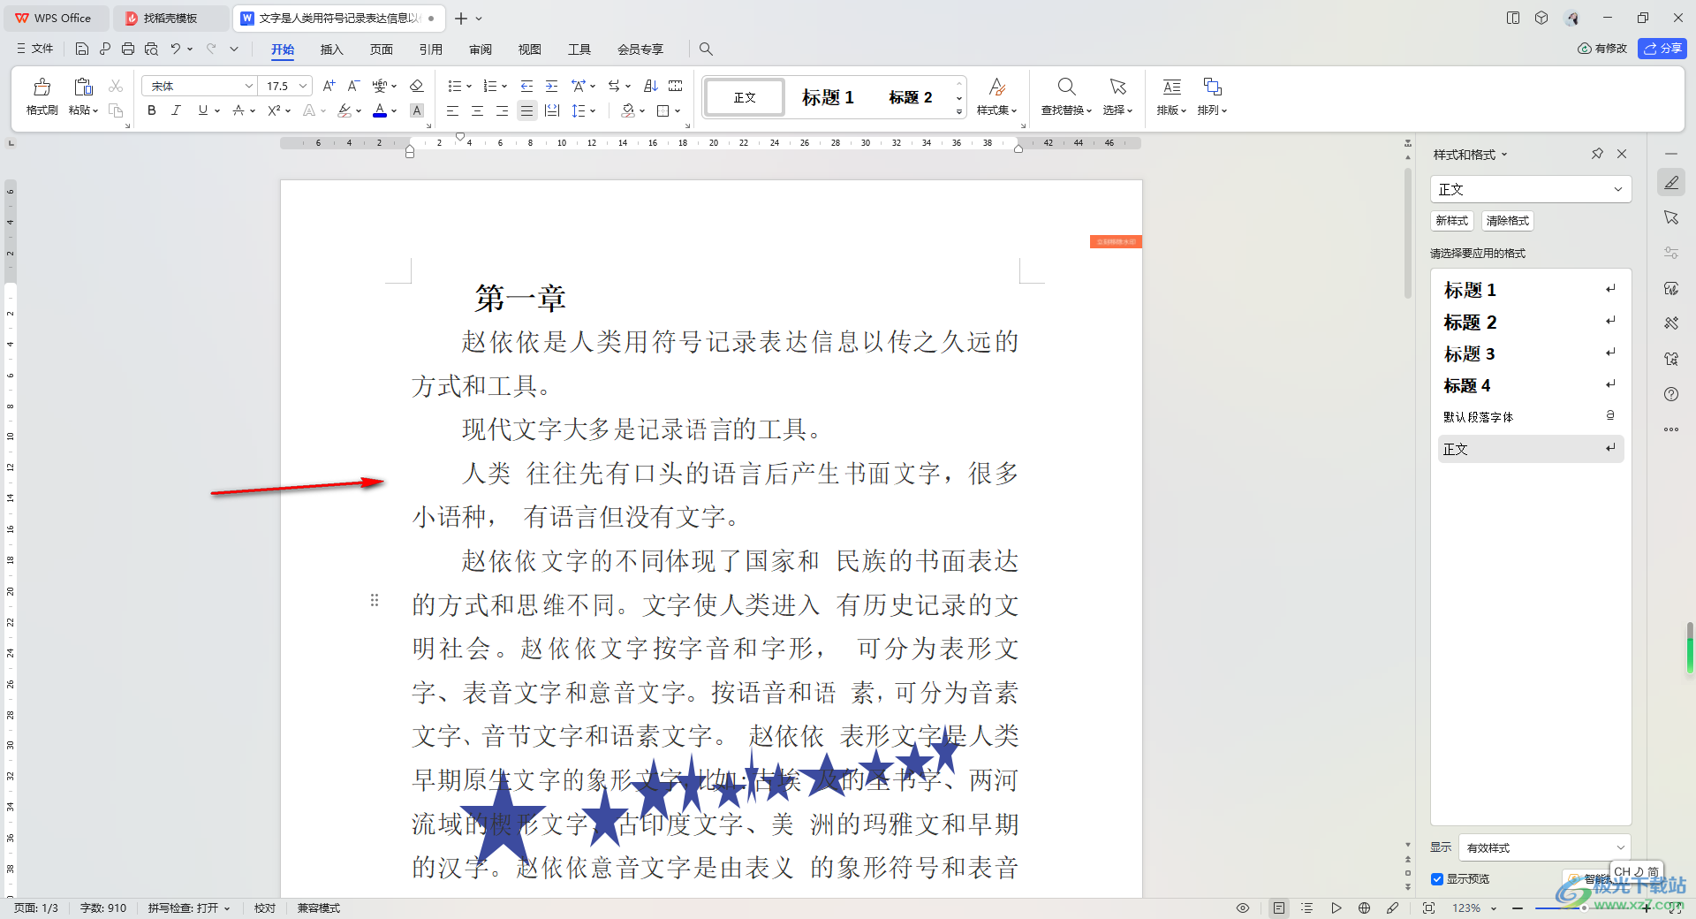Viewport: 1696px width, 919px height.
Task: Click the Share button
Action: click(x=1662, y=49)
